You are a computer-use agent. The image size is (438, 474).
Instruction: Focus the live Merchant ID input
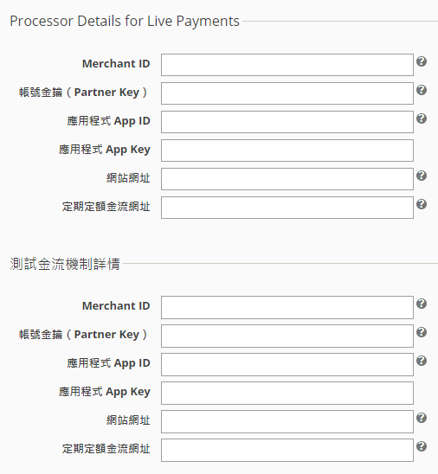(287, 65)
